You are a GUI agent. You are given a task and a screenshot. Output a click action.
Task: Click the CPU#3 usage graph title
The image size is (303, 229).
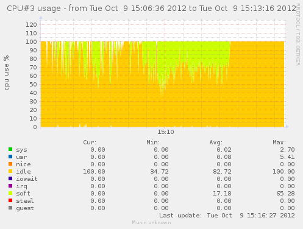(151, 9)
